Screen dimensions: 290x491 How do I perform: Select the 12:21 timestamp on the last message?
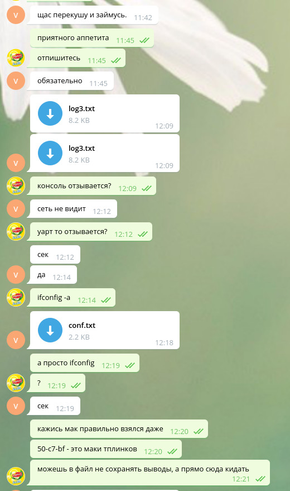pos(241,479)
